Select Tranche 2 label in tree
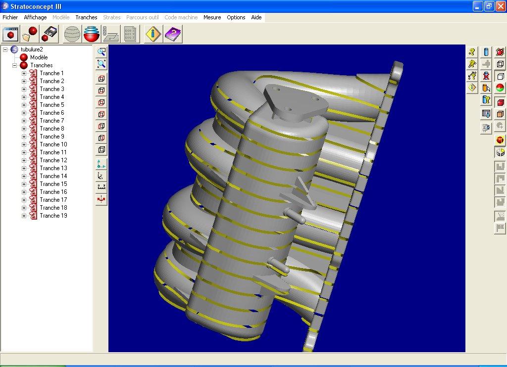 click(51, 81)
